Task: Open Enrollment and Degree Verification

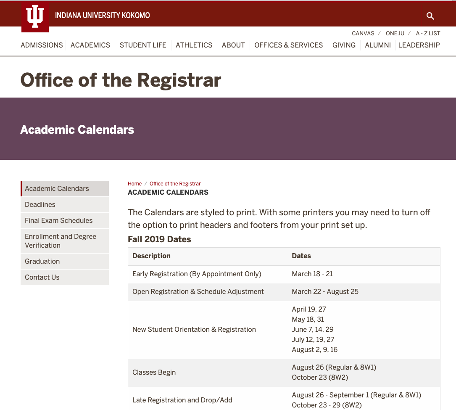Action: click(60, 241)
